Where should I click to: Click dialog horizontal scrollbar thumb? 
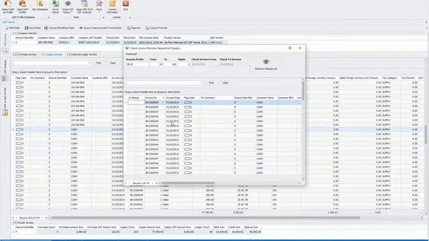click(188, 183)
